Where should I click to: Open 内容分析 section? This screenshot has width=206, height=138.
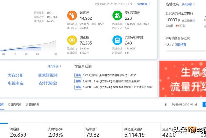(16, 75)
